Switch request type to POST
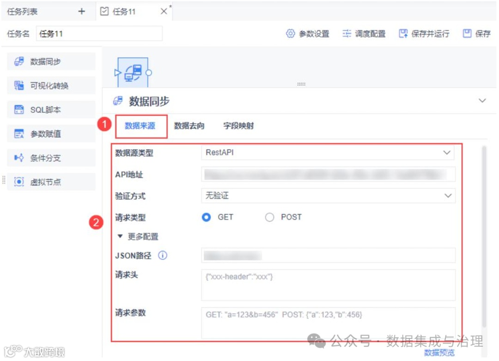The height and width of the screenshot is (361, 499). (270, 217)
